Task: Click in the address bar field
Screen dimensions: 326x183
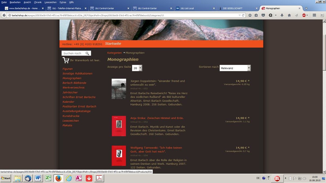Action: (109, 15)
